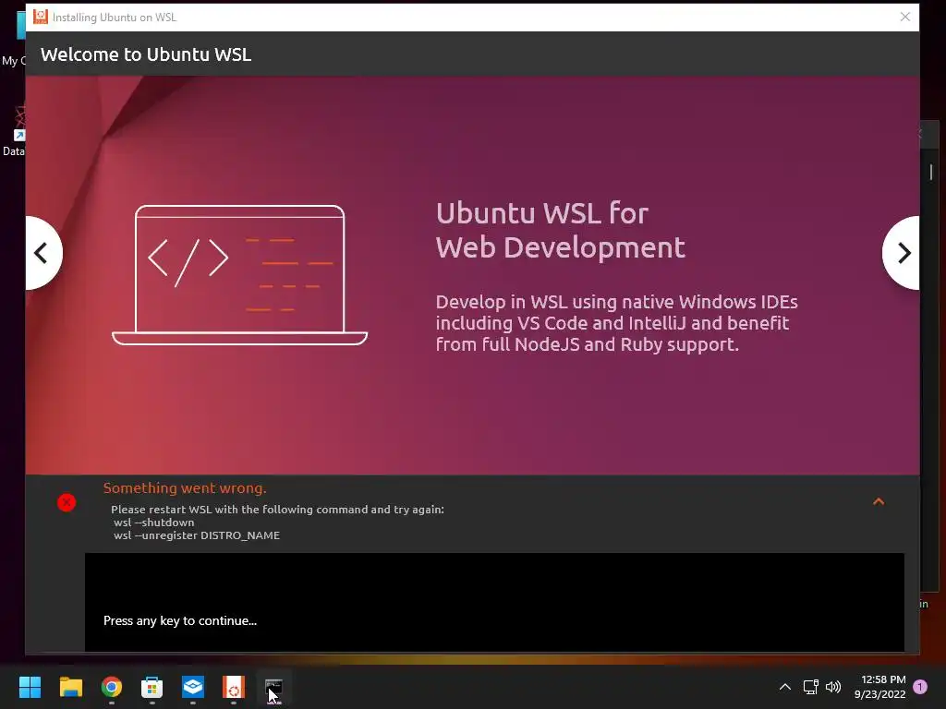Open the blue box app on taskbar
This screenshot has height=709, width=946.
pyautogui.click(x=193, y=687)
